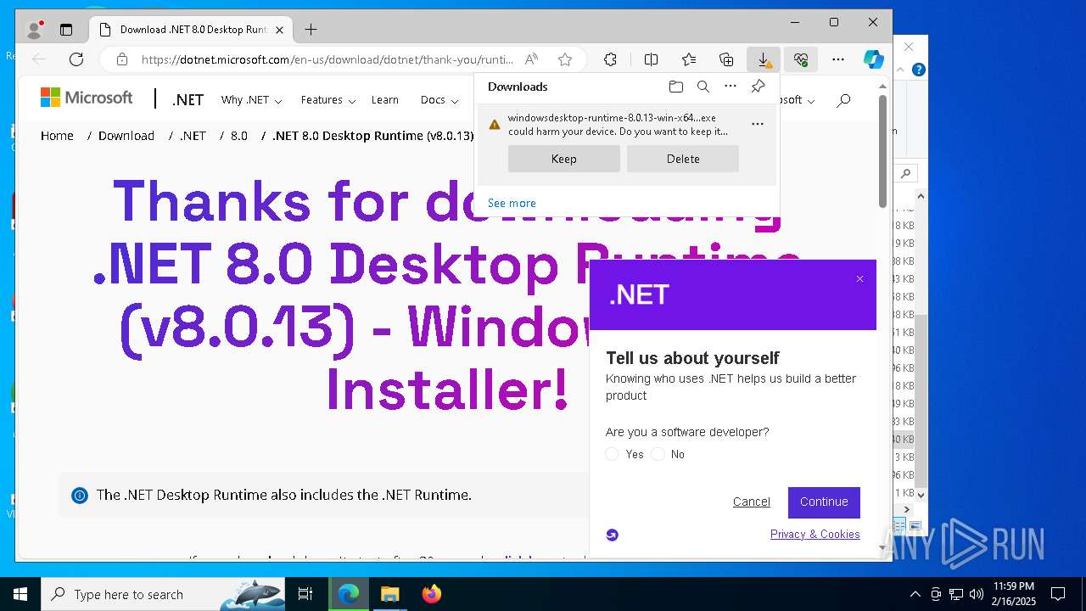Cancel the .NET survey
The width and height of the screenshot is (1086, 611).
click(752, 502)
